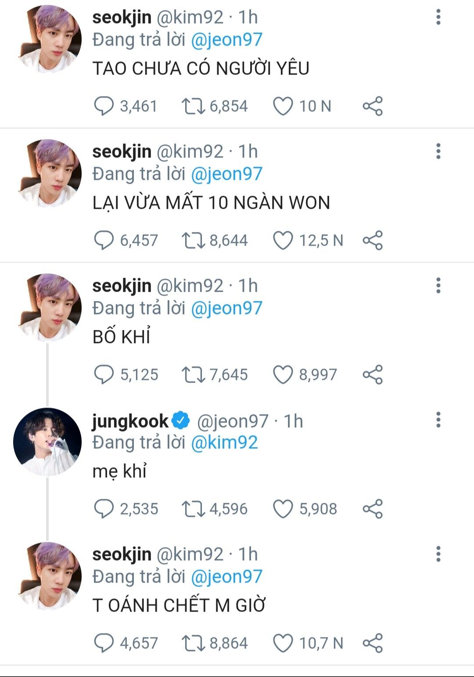
Task: Share the tweet with 10,7 N likes
Action: click(373, 643)
